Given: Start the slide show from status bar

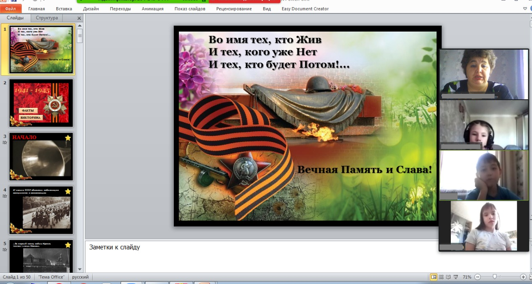Looking at the screenshot, I should (x=456, y=277).
